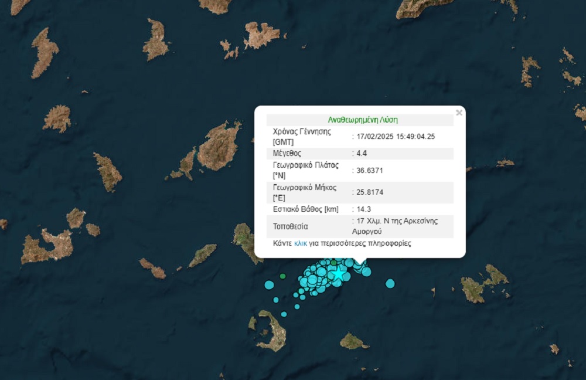Click the magnitude value 4.4
This screenshot has height=380, width=586.
361,153
